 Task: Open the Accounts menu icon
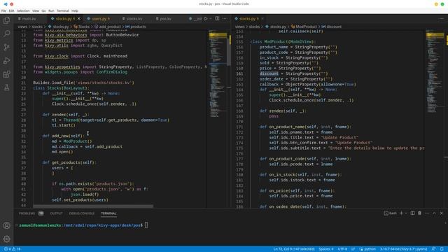click(6, 225)
